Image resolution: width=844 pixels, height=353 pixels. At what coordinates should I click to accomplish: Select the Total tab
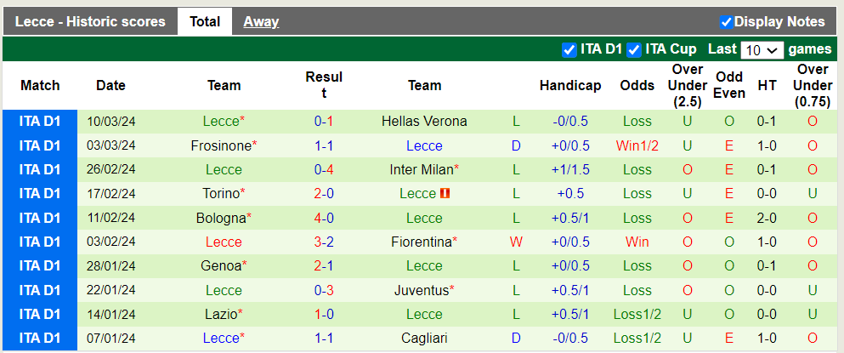(205, 22)
